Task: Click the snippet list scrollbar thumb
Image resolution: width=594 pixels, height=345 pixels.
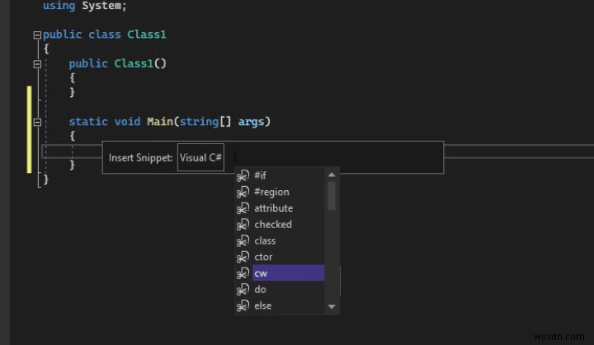Action: 332,196
